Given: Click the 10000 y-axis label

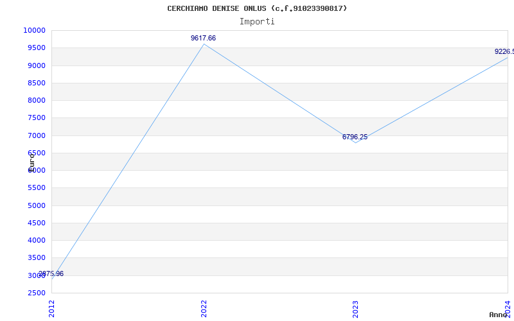Looking at the screenshot, I should (x=34, y=30).
